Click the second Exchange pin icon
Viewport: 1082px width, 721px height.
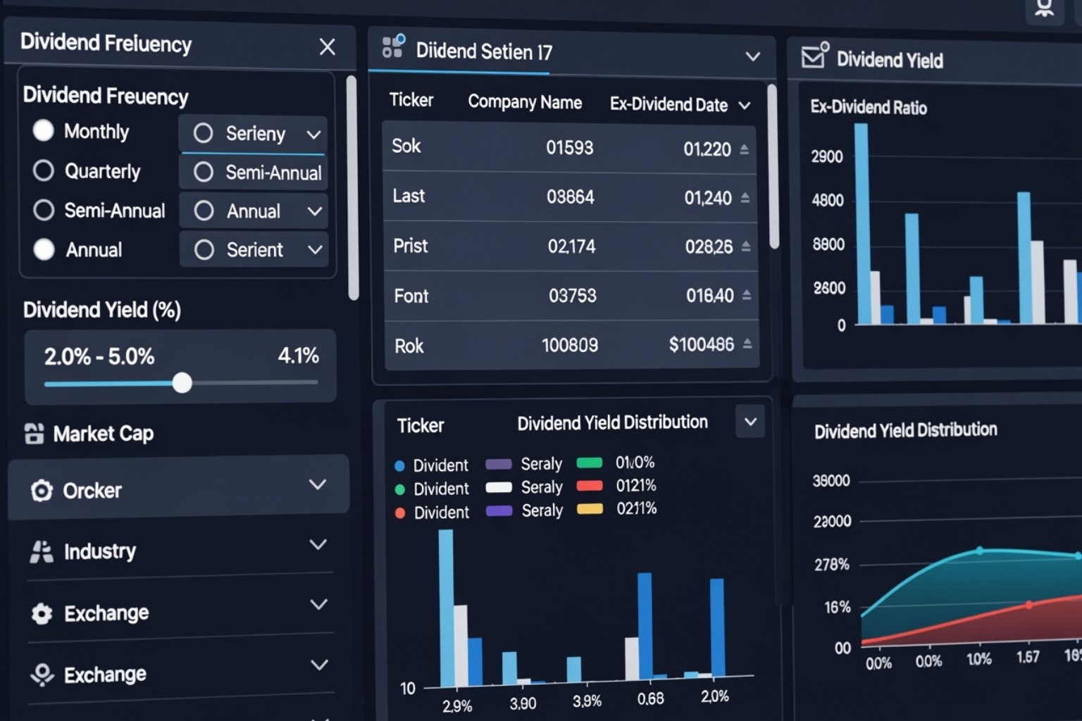[x=42, y=675]
